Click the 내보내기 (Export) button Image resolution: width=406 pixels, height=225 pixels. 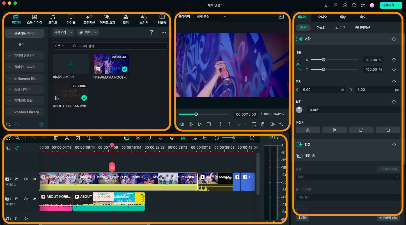point(391,5)
